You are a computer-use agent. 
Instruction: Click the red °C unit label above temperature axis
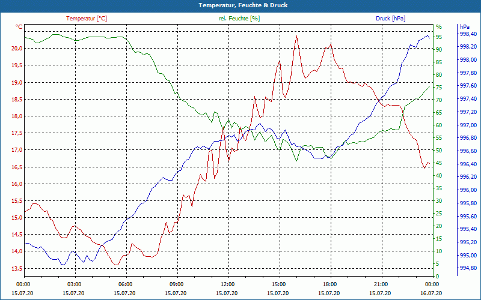[19, 27]
